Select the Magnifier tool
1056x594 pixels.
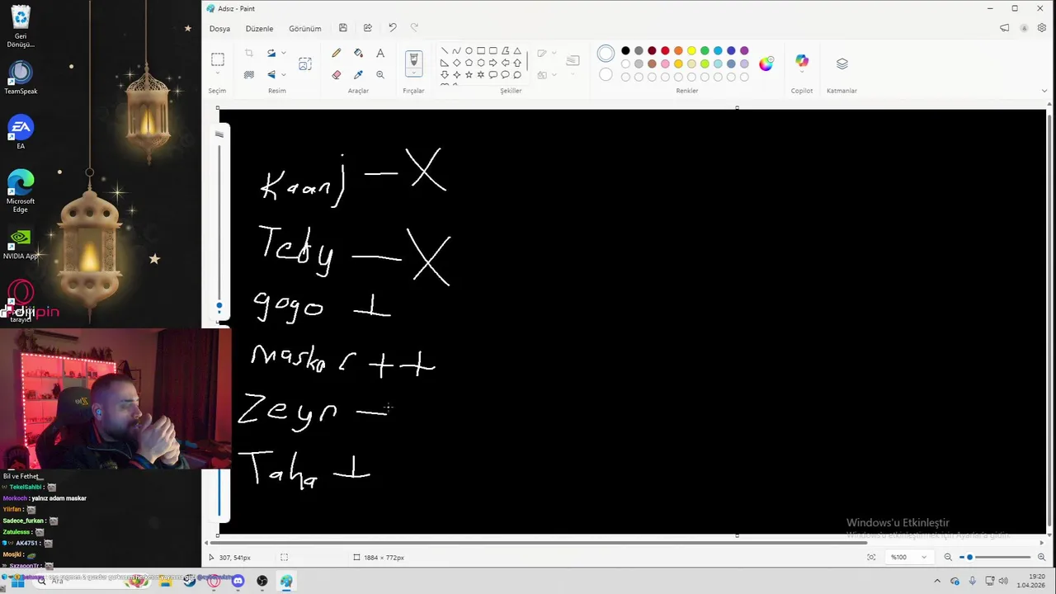click(380, 74)
